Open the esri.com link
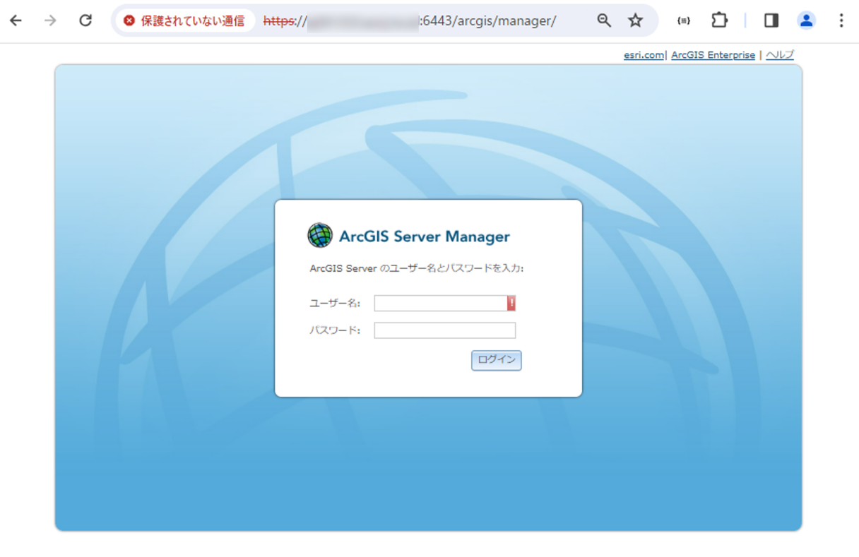859x557 pixels. (644, 55)
